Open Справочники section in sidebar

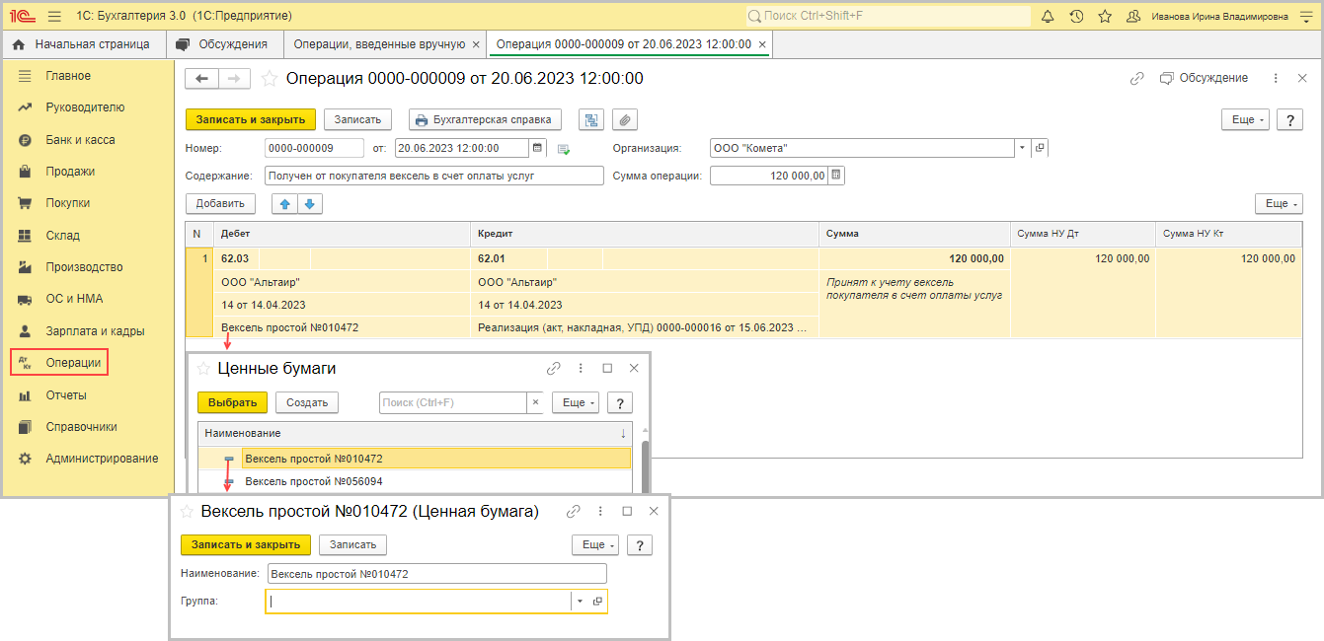tap(81, 427)
